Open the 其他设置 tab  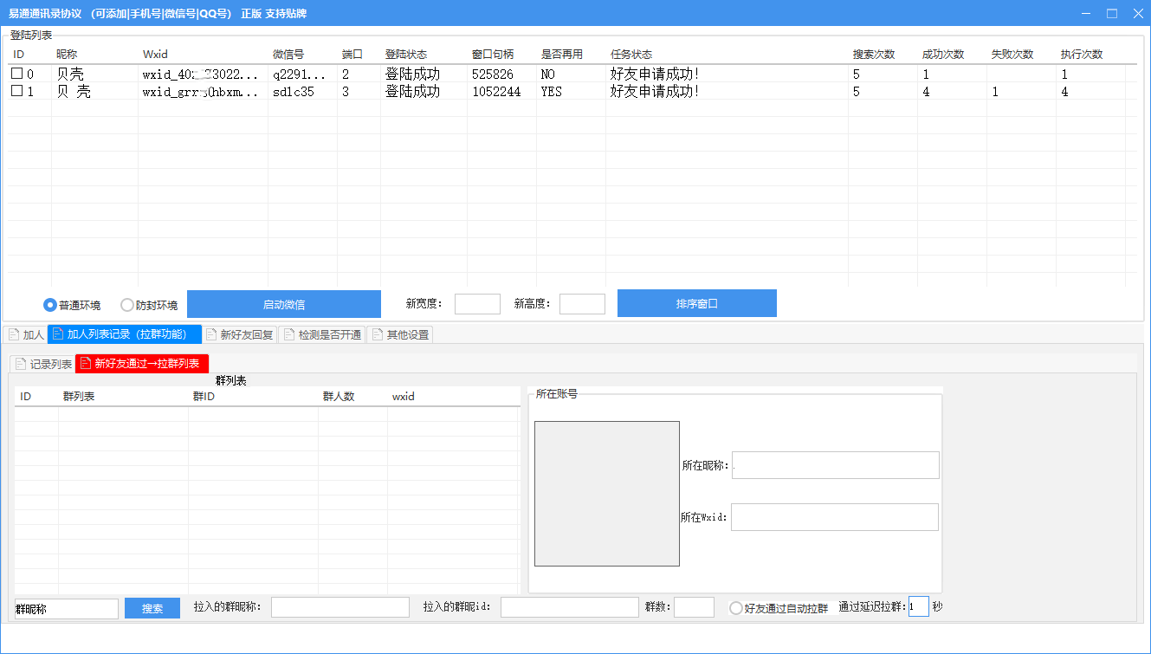(x=398, y=334)
